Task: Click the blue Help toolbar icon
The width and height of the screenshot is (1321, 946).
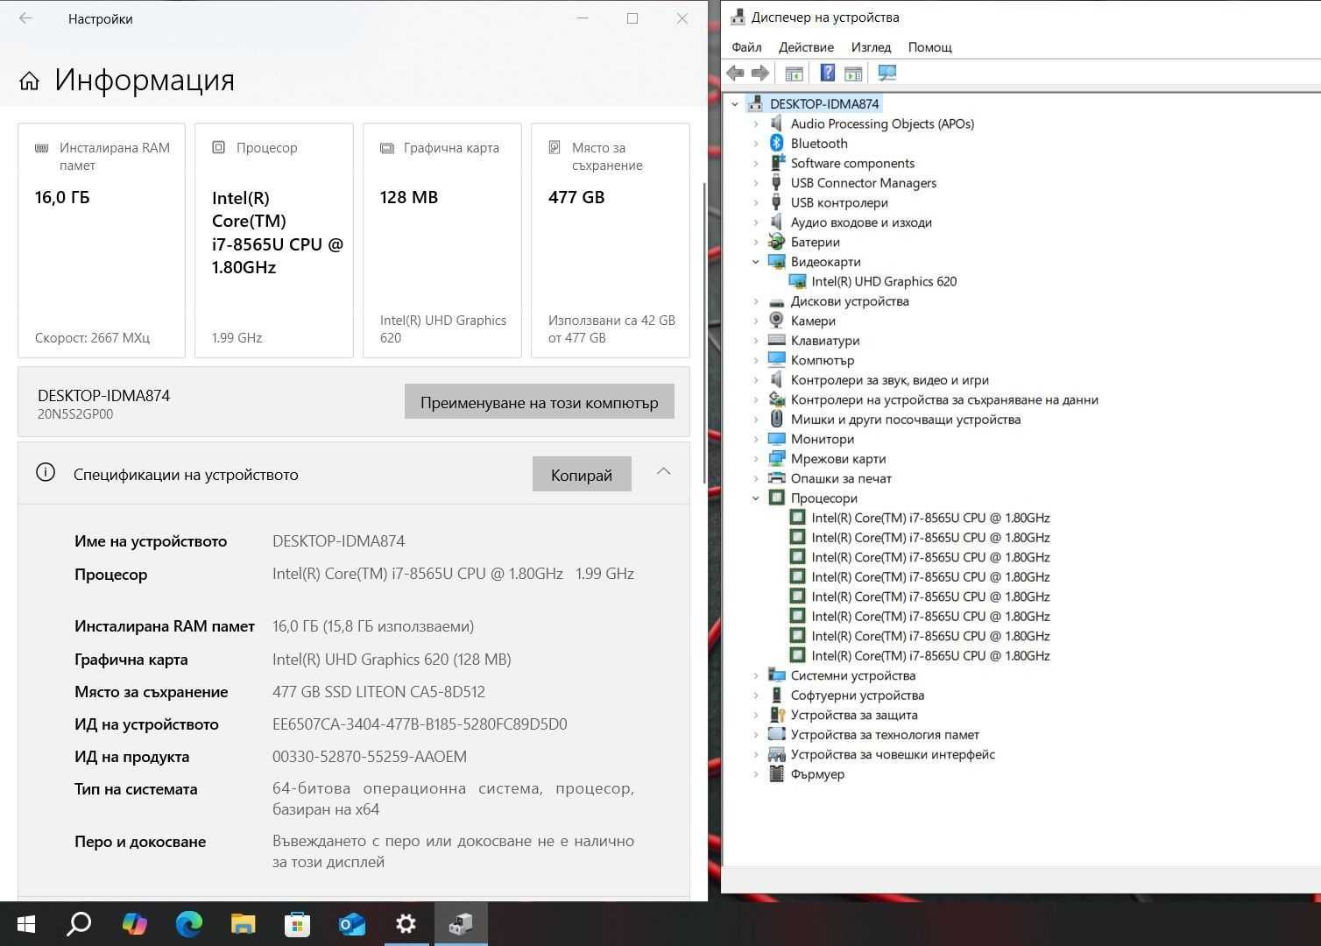Action: coord(827,74)
